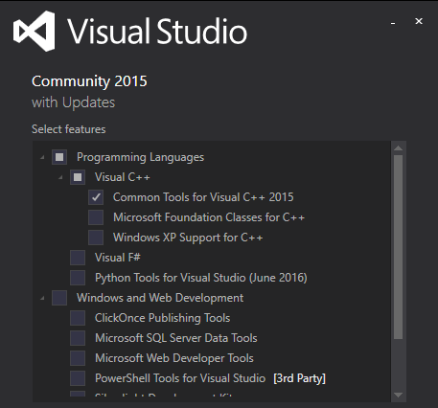Click the [3rd Party] tag
The image size is (438, 408).
[300, 378]
